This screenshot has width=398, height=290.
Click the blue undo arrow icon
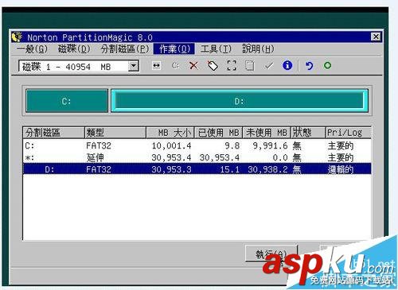(309, 65)
